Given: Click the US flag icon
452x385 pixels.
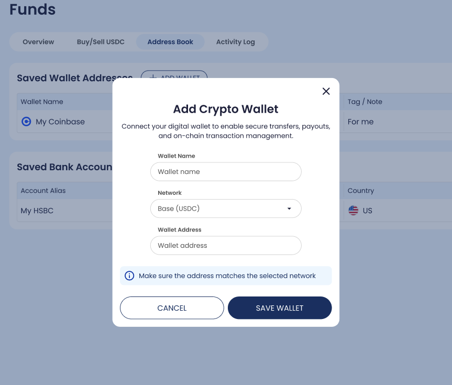Looking at the screenshot, I should point(354,211).
